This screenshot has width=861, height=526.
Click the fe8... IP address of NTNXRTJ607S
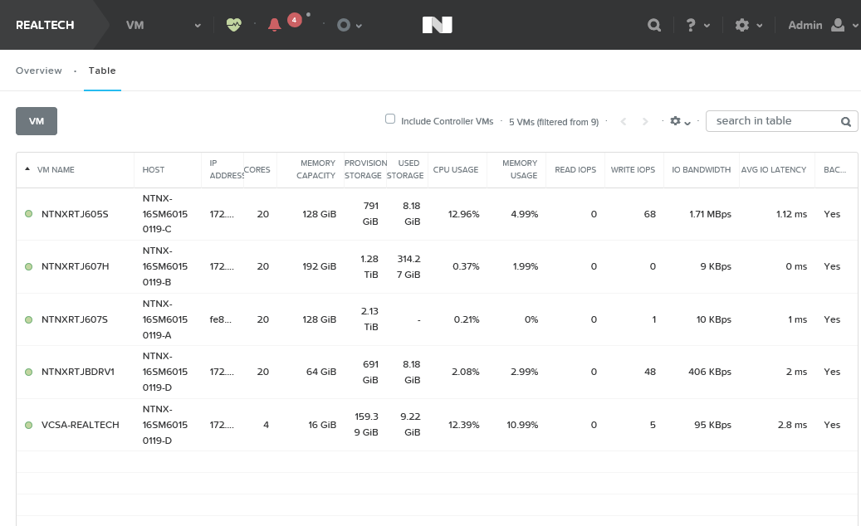tap(221, 319)
